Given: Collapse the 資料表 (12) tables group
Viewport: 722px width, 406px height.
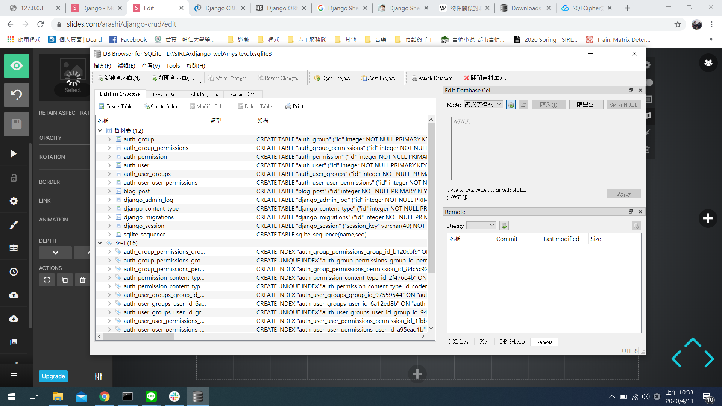Looking at the screenshot, I should pyautogui.click(x=100, y=130).
